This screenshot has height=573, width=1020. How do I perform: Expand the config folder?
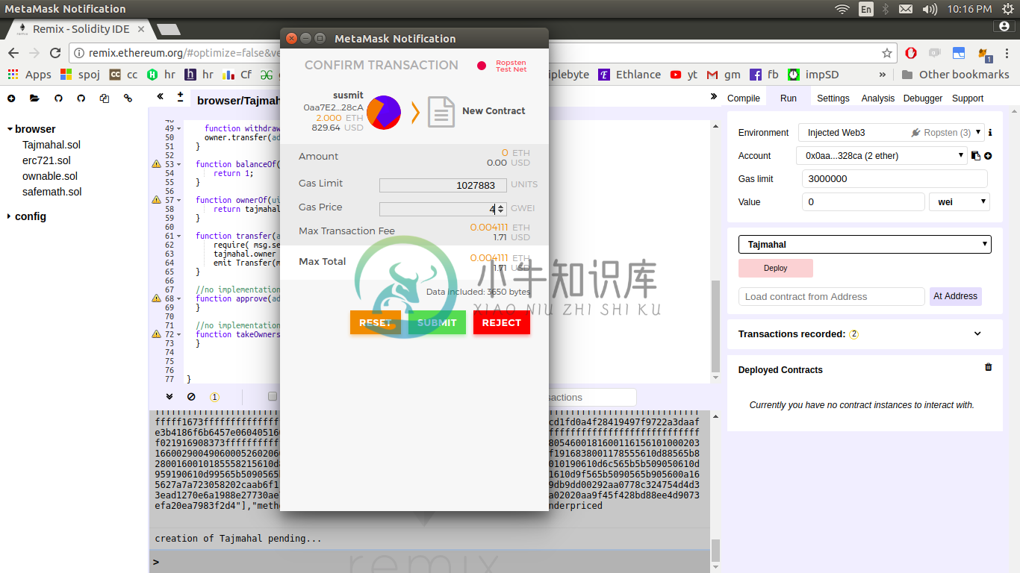coord(9,216)
